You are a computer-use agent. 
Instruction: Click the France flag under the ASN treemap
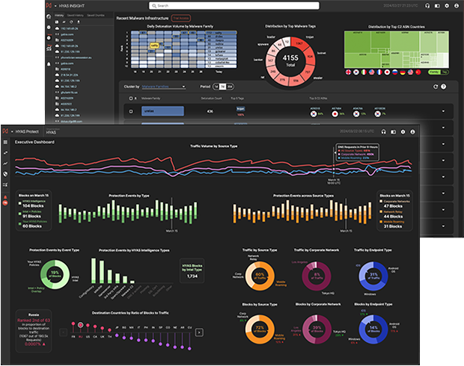point(379,72)
